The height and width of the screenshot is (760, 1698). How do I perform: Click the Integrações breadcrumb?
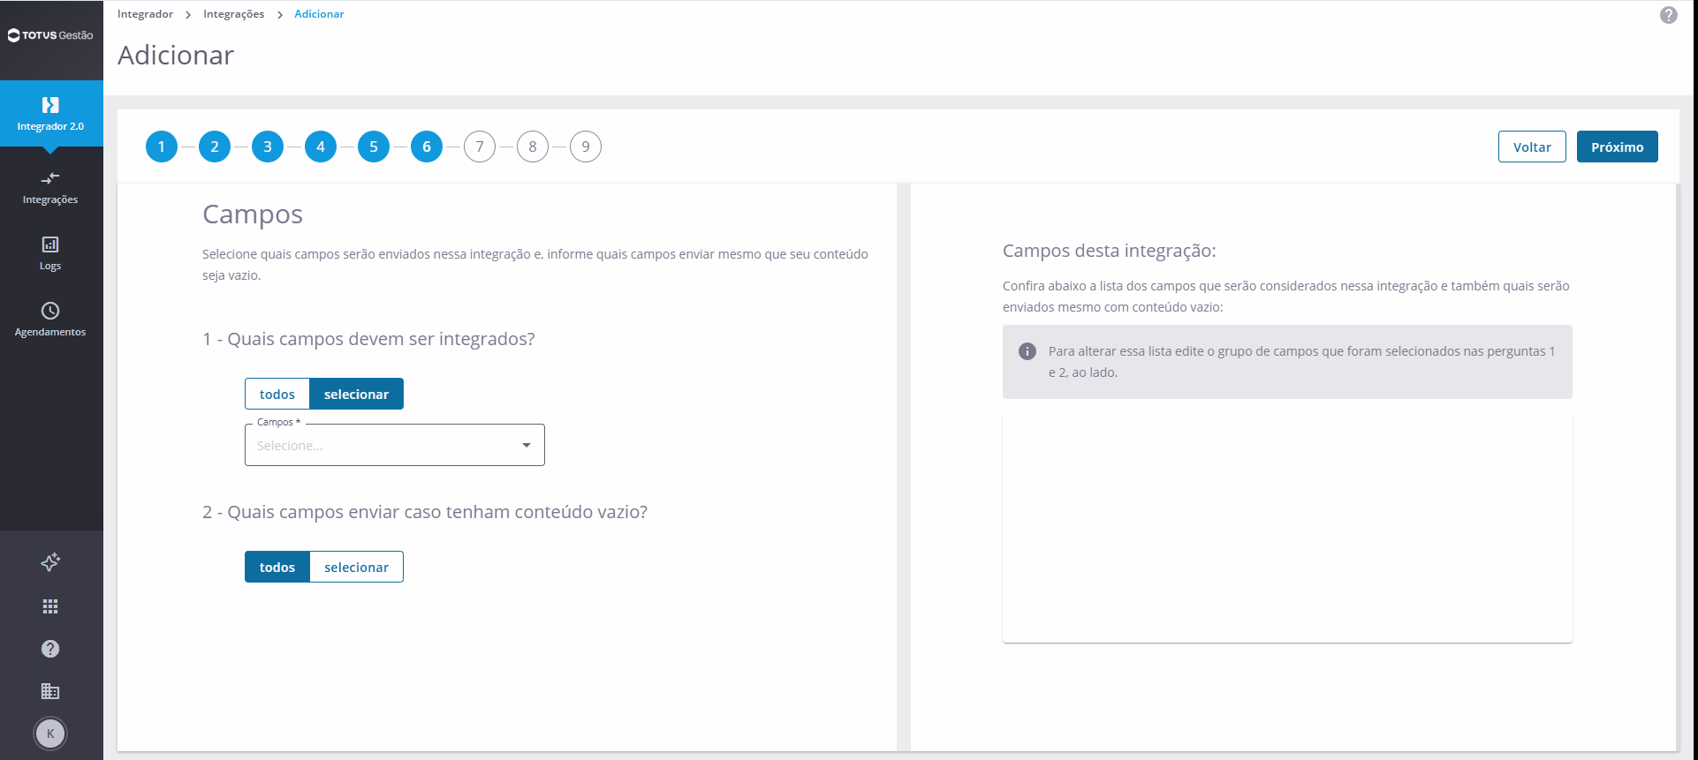pyautogui.click(x=233, y=14)
